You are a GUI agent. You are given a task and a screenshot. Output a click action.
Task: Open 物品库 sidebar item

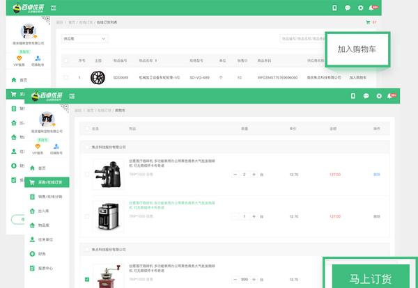tap(40, 225)
